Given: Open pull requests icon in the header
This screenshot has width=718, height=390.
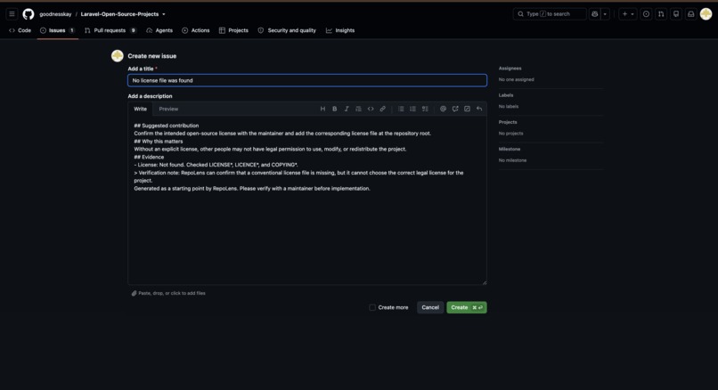Looking at the screenshot, I should tap(661, 14).
